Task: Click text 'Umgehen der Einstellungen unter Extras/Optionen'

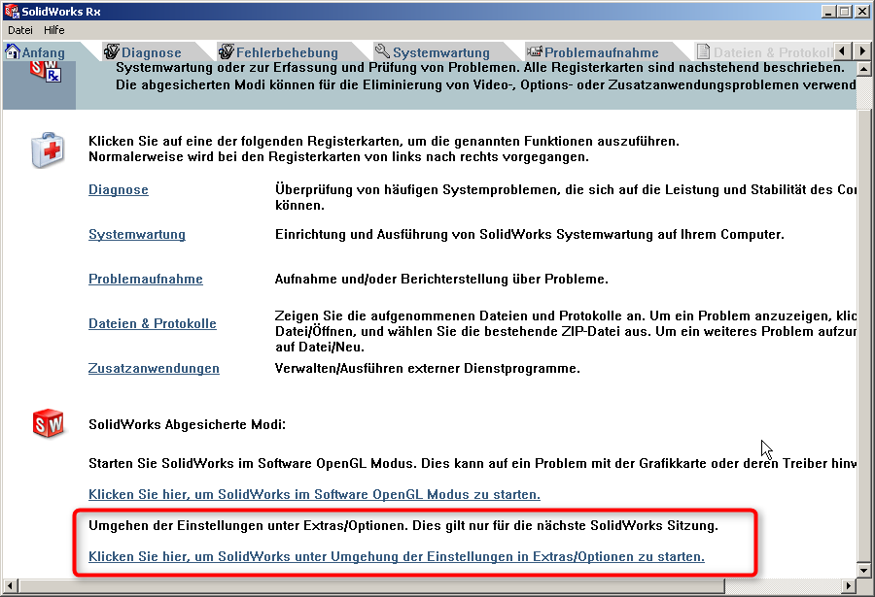Action: click(248, 525)
